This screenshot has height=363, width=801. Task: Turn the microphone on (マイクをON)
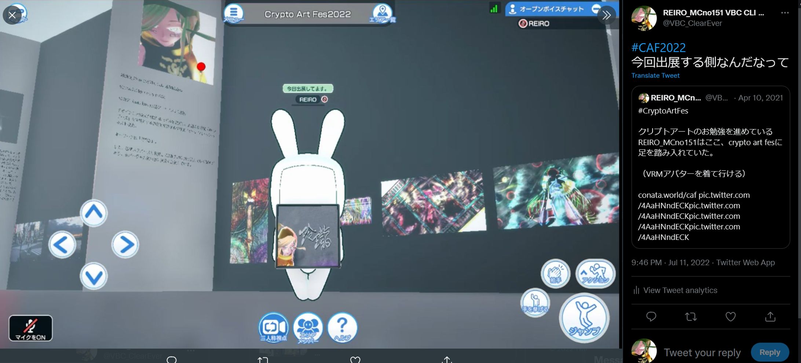[x=30, y=328]
